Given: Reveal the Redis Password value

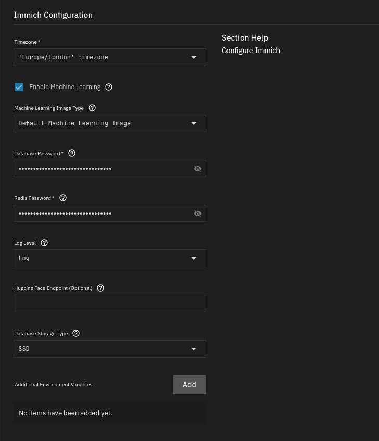Looking at the screenshot, I should [x=198, y=213].
